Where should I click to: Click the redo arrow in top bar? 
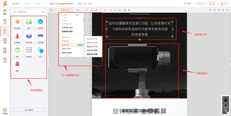click(x=35, y=4)
